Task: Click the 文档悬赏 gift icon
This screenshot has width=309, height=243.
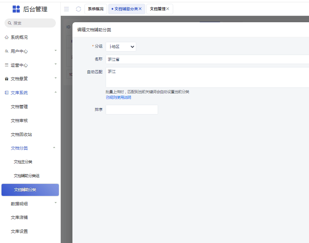Action: tap(6, 79)
